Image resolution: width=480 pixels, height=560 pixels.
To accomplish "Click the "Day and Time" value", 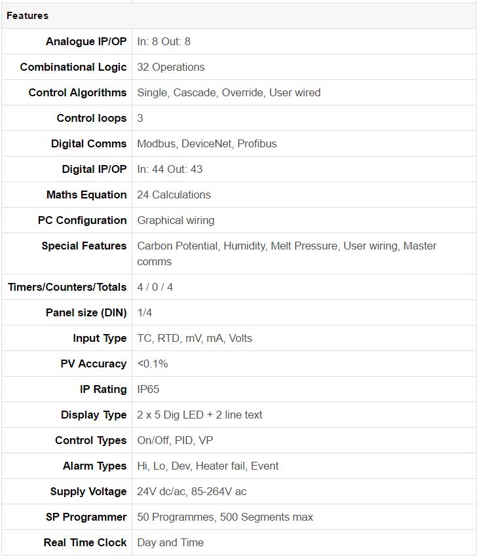I will point(170,542).
